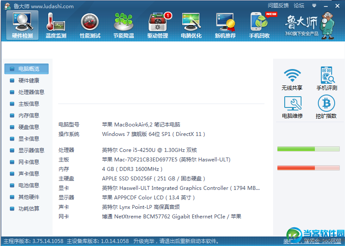Click the red progress bar
Screen dimensions: 345x246
point(308,168)
